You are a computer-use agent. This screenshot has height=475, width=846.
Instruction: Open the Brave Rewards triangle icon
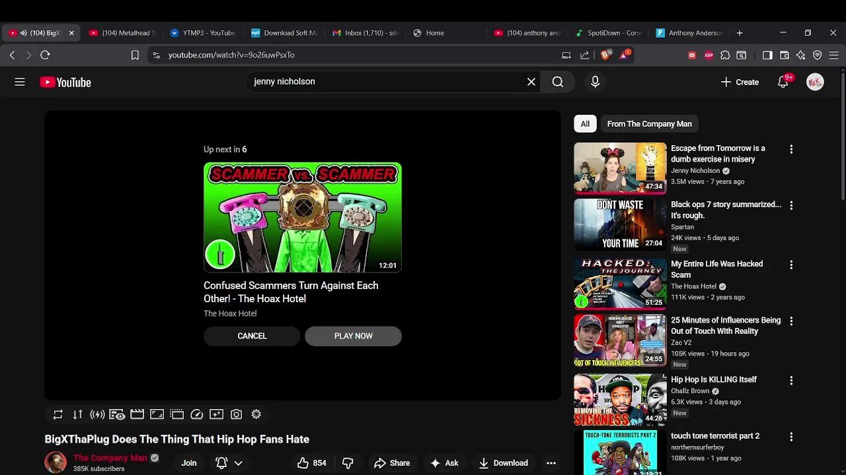coord(624,55)
